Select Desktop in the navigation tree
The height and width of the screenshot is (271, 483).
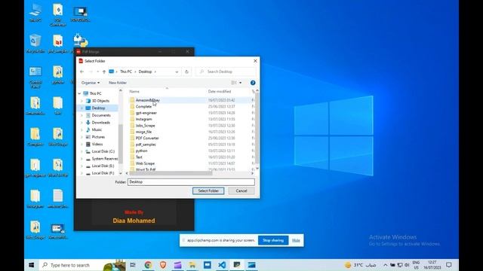98,108
